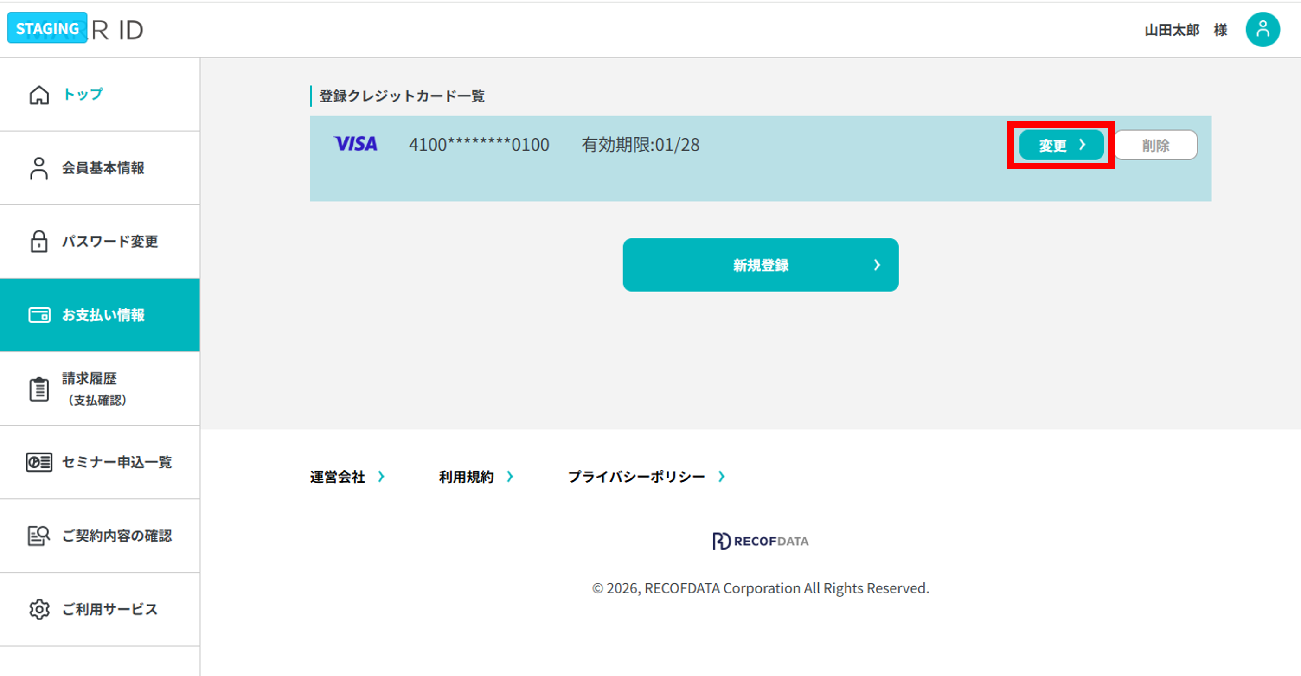This screenshot has height=676, width=1301.
Task: Click the 登録クレジットカード一覧 heading
Action: (402, 96)
